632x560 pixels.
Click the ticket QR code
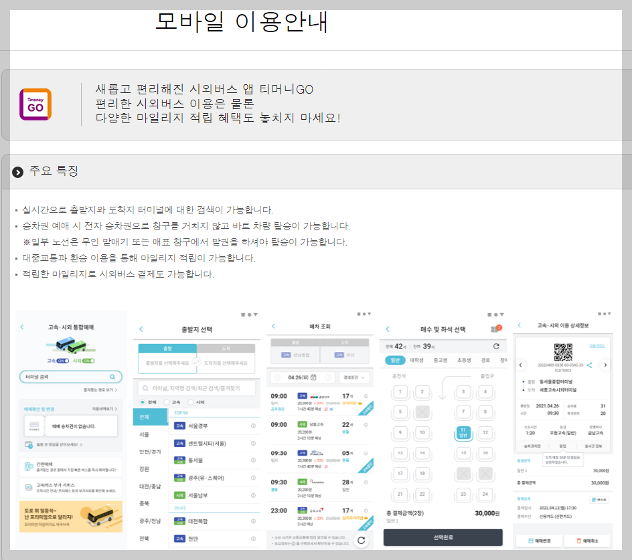[563, 352]
